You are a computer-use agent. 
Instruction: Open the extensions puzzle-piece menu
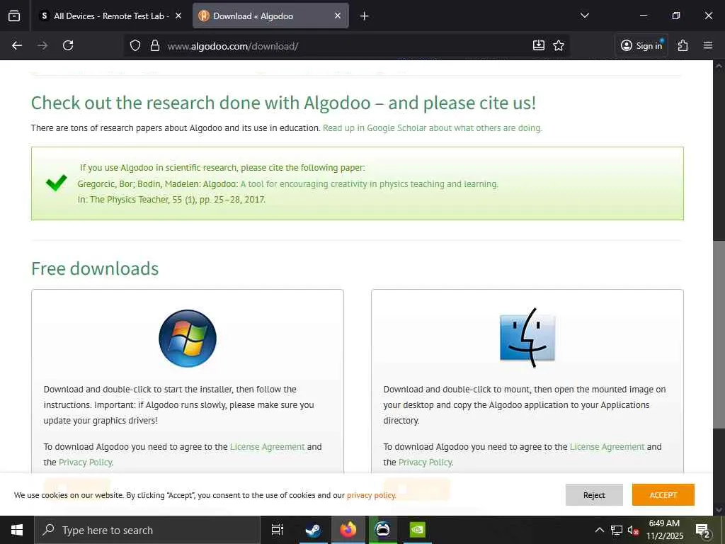click(683, 45)
